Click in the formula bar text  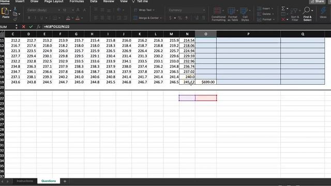coord(56,26)
